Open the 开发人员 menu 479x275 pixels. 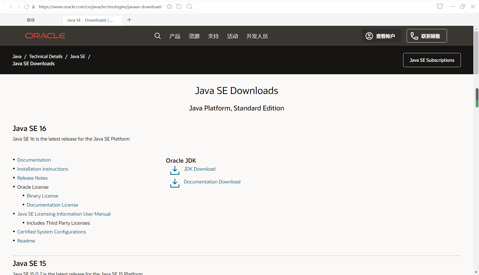(257, 36)
